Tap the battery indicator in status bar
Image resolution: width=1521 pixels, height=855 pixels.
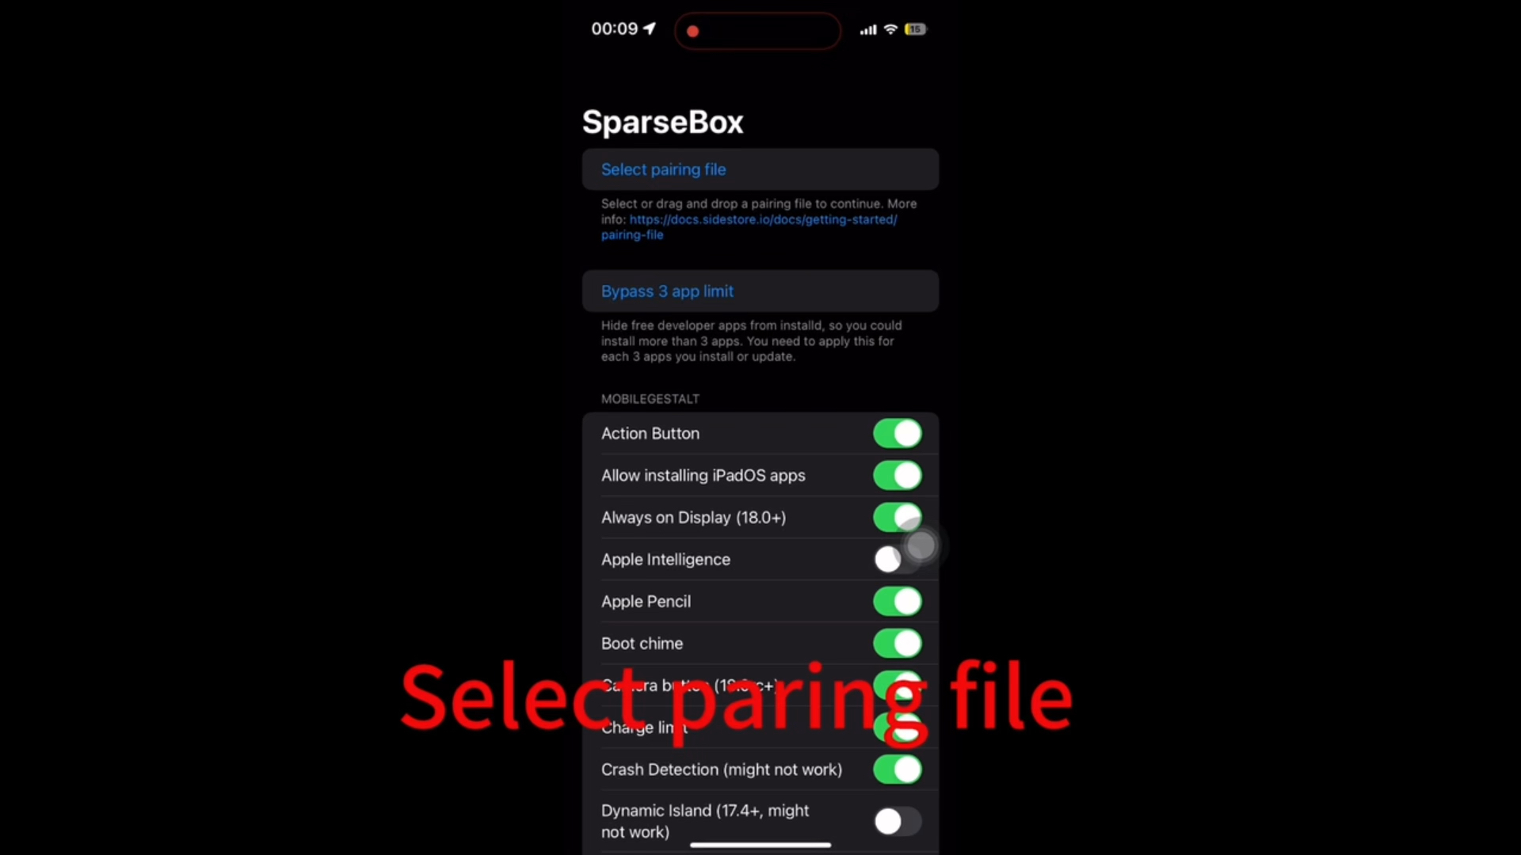(916, 28)
